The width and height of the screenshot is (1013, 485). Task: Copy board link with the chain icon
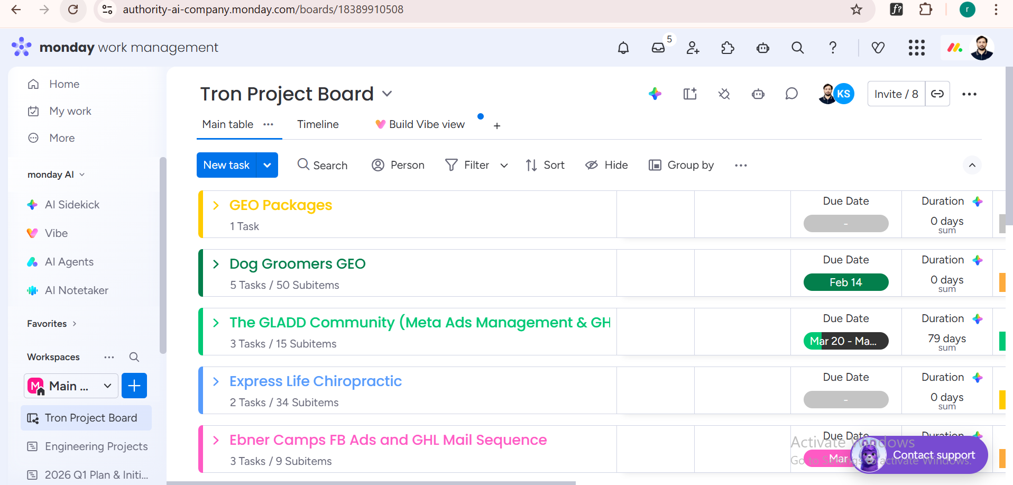(x=937, y=94)
